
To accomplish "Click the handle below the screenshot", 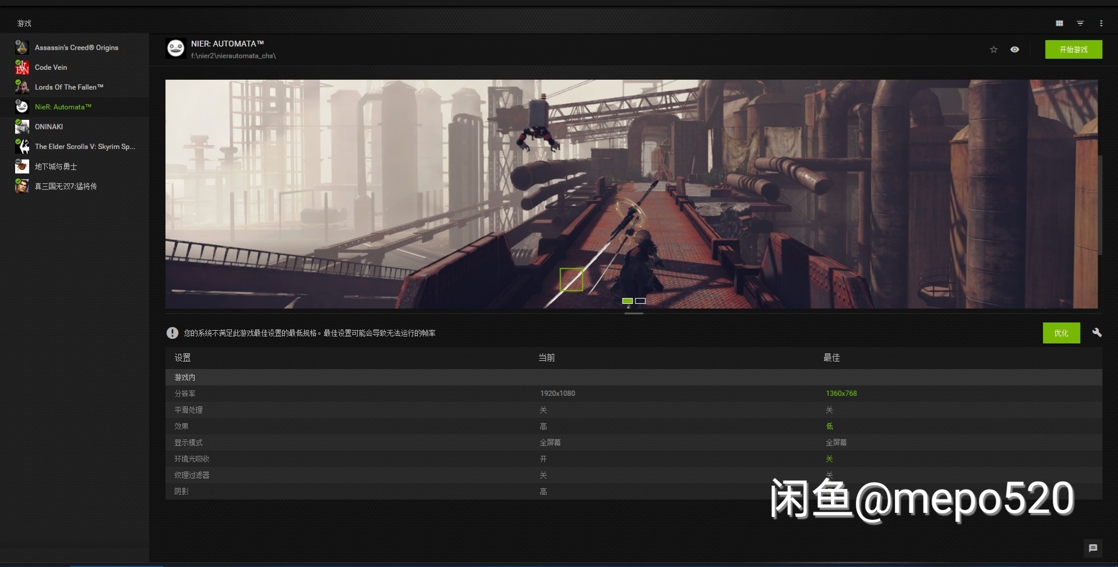I will tap(634, 313).
